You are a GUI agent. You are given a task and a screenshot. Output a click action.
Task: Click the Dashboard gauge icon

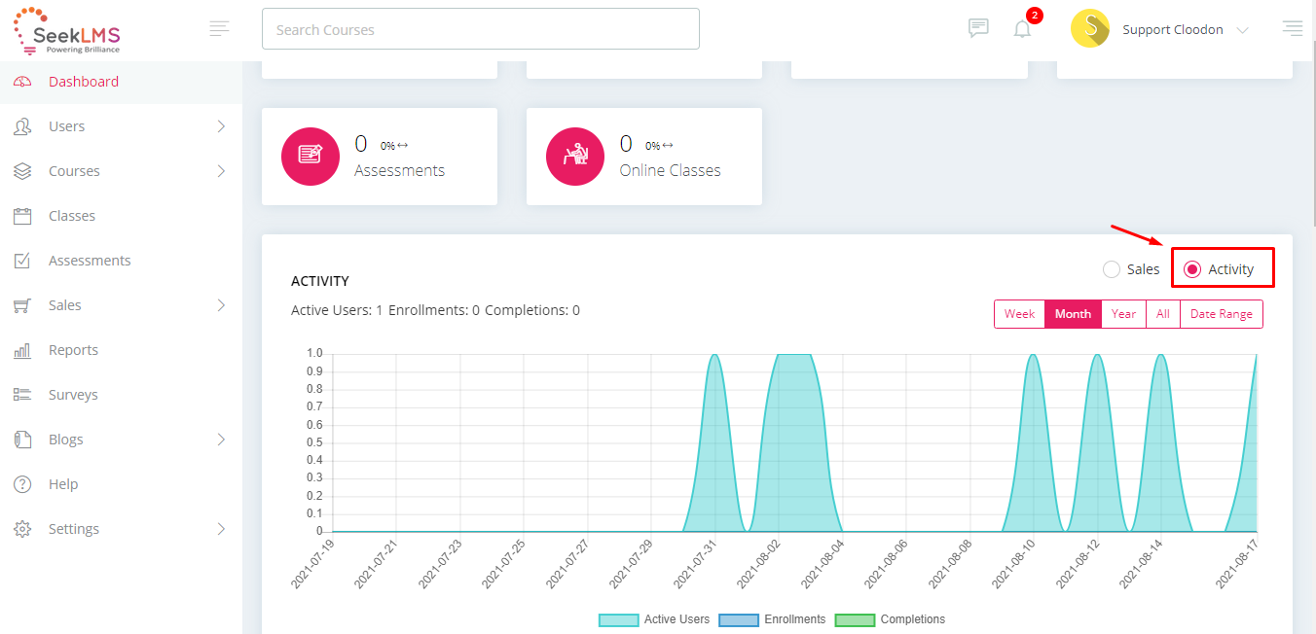click(x=22, y=82)
